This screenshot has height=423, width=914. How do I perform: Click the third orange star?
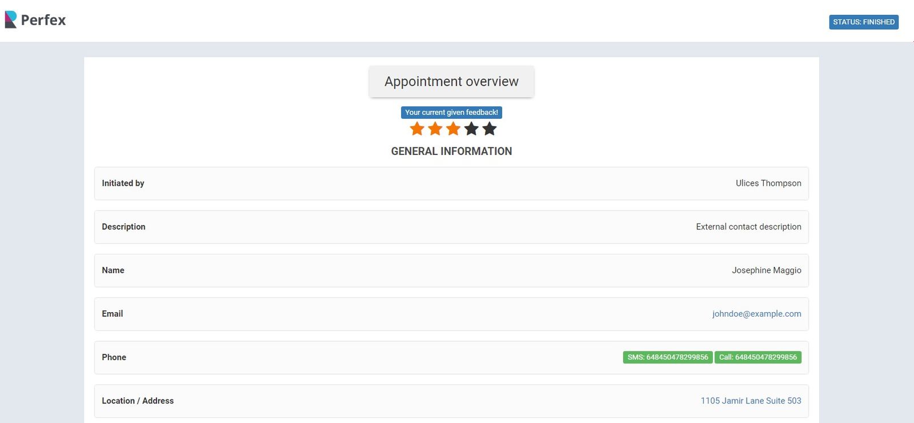click(x=454, y=129)
